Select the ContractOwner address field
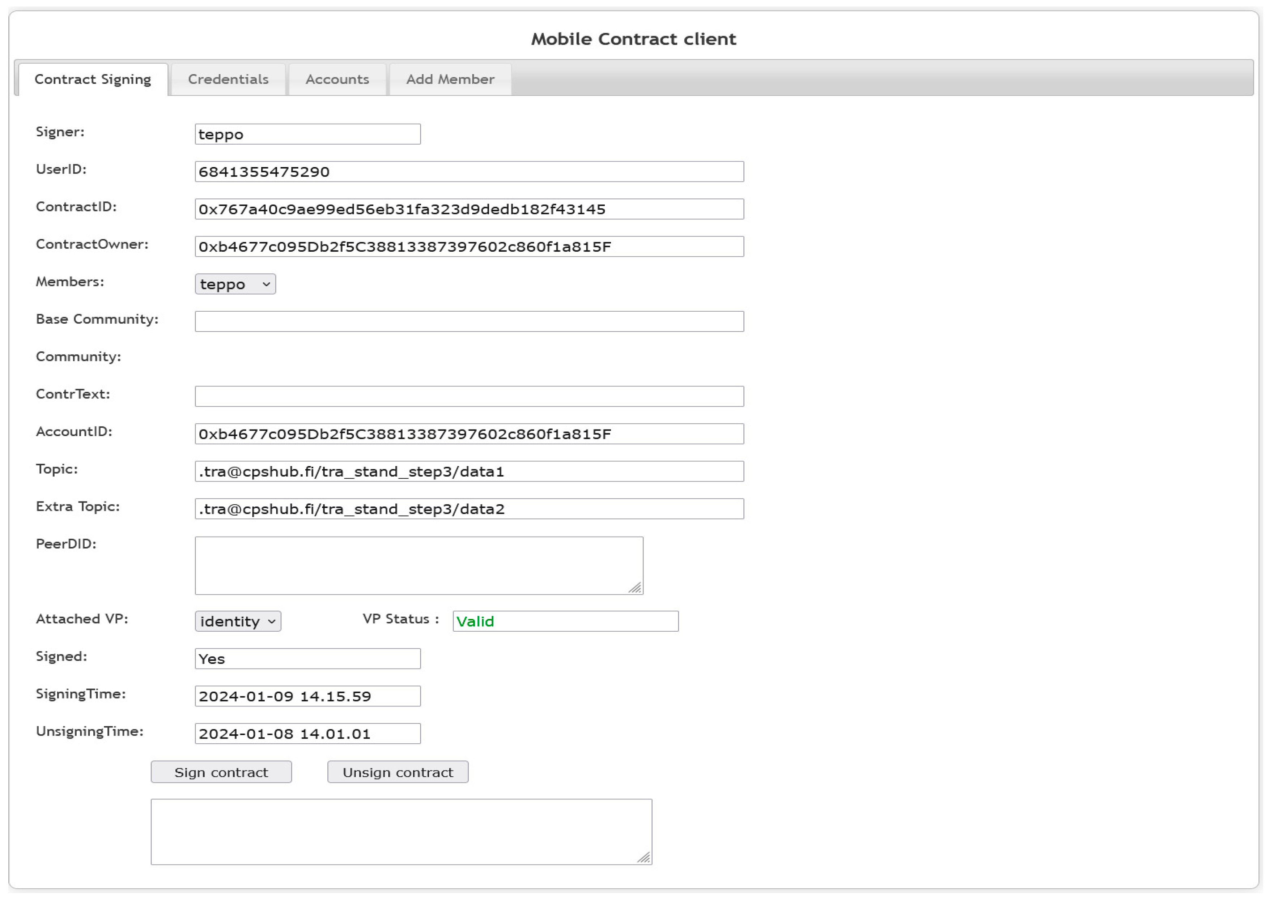Viewport: 1270px width, 901px height. tap(469, 246)
